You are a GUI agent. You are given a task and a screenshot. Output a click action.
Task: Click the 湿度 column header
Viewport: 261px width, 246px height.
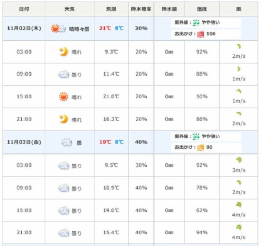(x=201, y=9)
